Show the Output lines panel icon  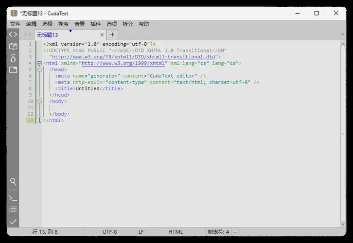[13, 209]
